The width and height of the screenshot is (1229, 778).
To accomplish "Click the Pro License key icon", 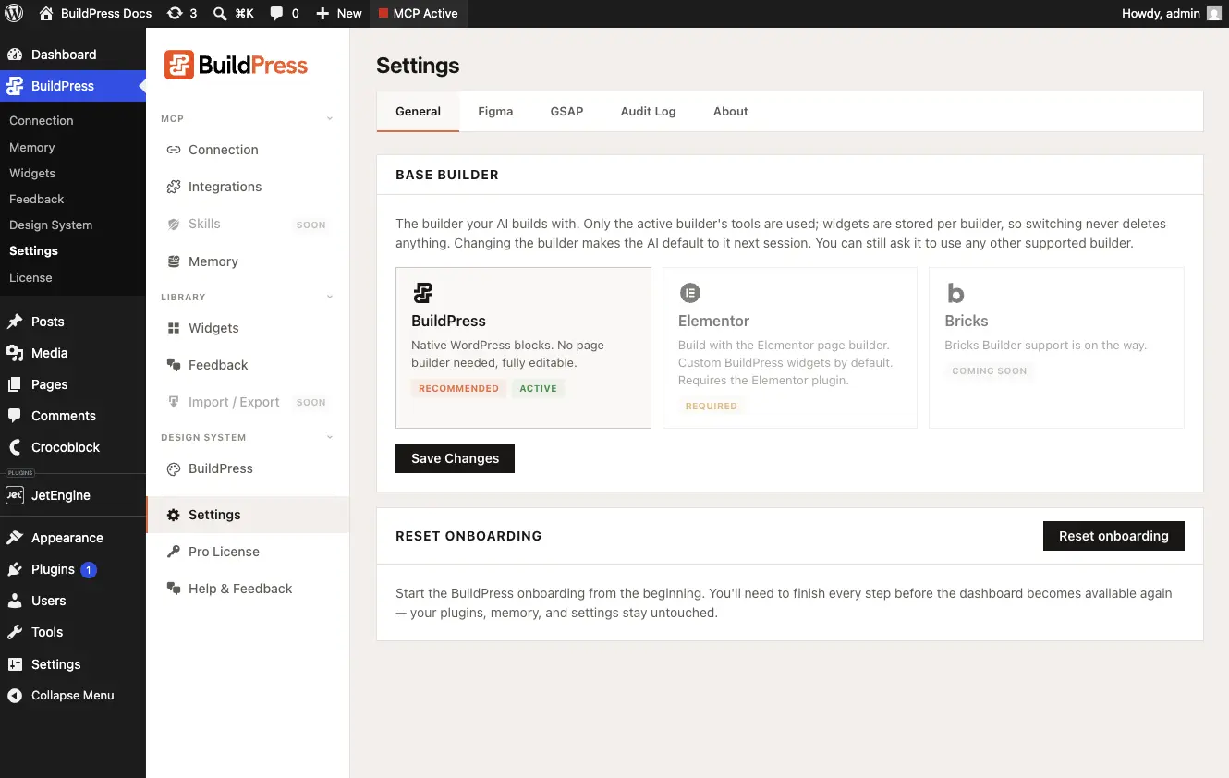I will 173,552.
